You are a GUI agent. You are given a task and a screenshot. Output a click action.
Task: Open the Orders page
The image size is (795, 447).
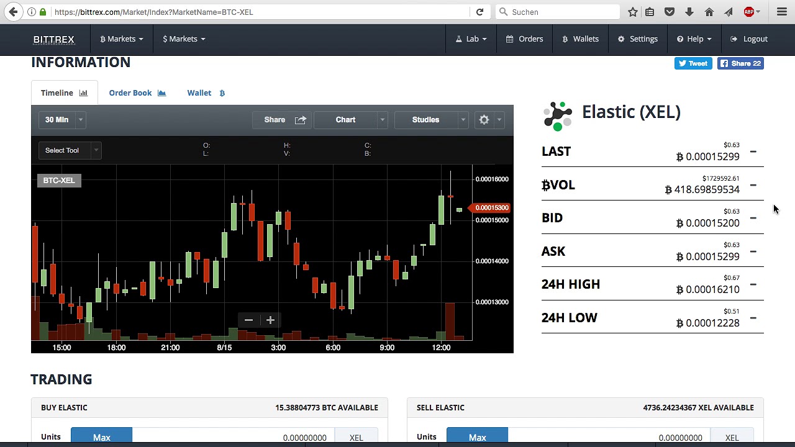point(525,39)
